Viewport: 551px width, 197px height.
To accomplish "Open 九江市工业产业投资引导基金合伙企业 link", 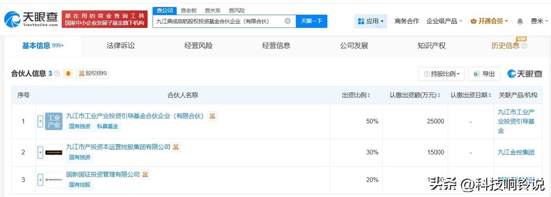I will (x=135, y=116).
